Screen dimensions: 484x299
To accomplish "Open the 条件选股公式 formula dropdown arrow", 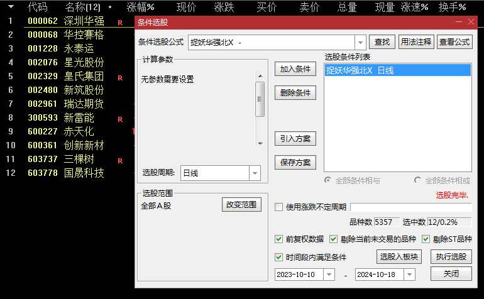I will pyautogui.click(x=360, y=42).
